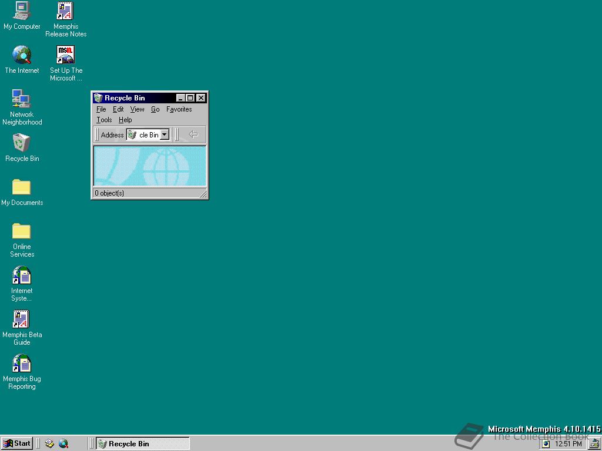Select the My Computer desktop icon
Viewport: 602px width, 451px height.
click(22, 16)
